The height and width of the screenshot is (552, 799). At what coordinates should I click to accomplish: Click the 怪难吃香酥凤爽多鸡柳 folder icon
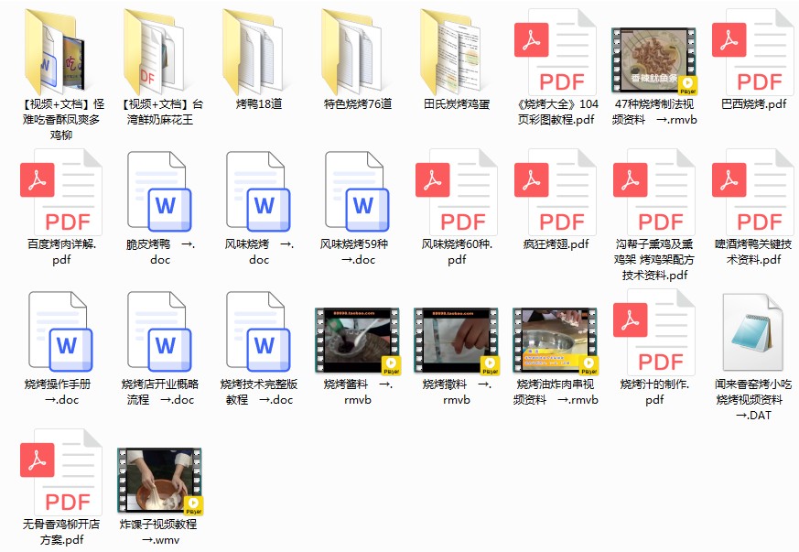tap(55, 51)
